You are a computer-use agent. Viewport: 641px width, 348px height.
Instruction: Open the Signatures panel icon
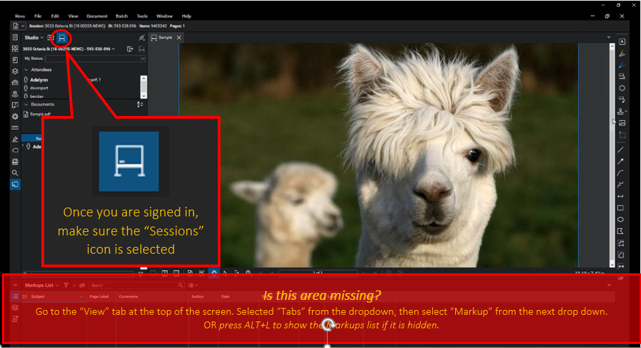click(x=15, y=139)
